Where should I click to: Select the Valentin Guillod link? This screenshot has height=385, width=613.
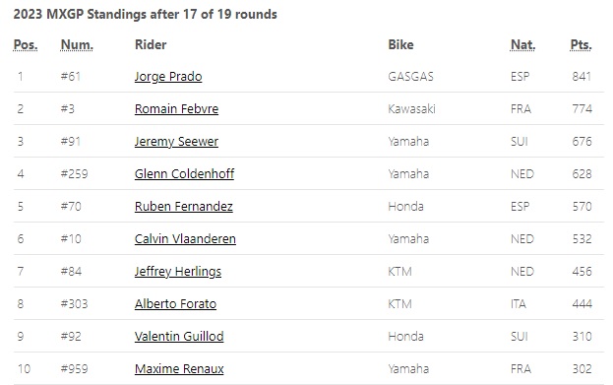tap(179, 336)
